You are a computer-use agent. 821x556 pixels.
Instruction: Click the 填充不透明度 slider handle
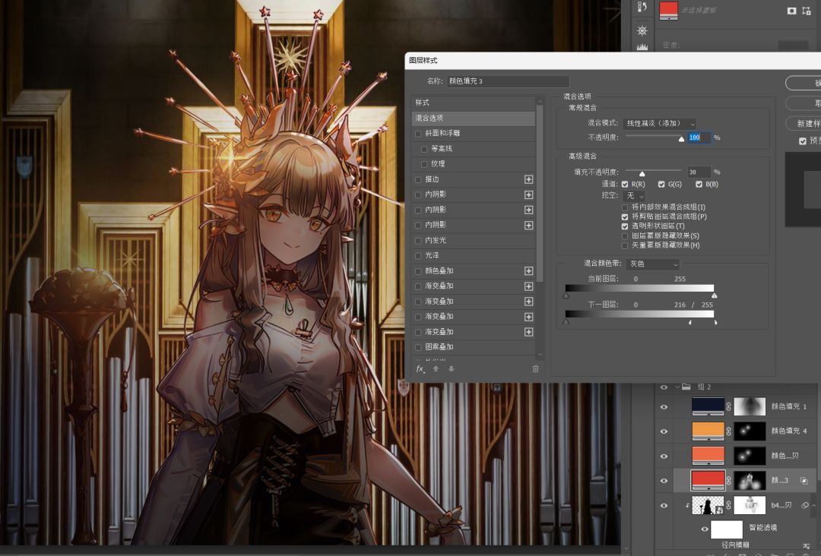coord(642,174)
